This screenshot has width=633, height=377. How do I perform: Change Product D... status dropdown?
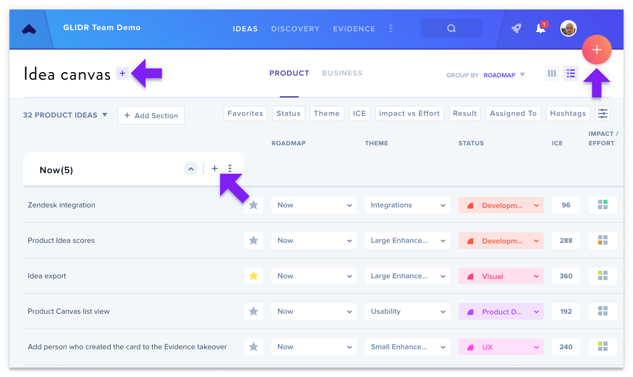[x=500, y=311]
